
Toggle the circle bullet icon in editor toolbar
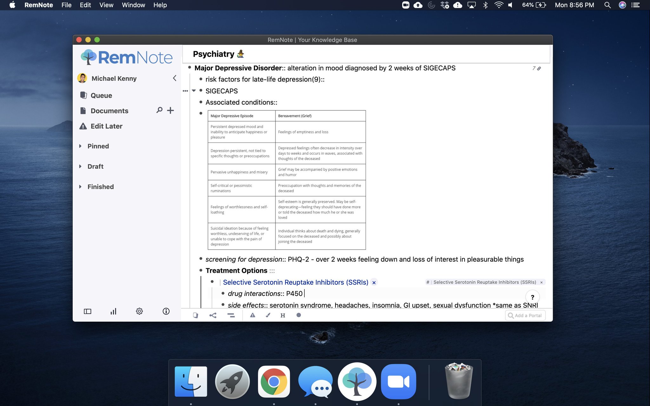[298, 315]
